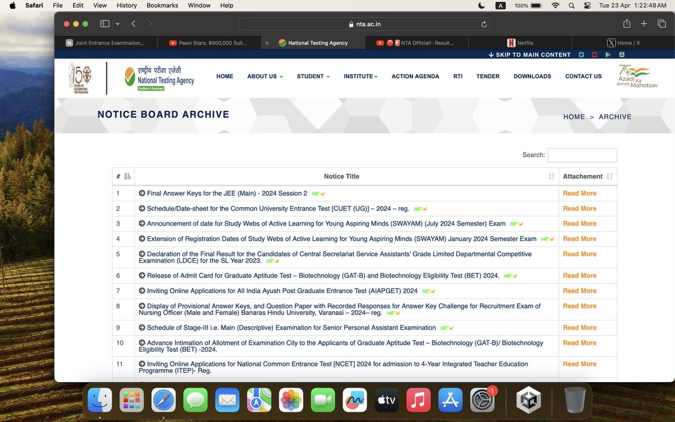The height and width of the screenshot is (422, 675).
Task: Open the File menu
Action: pyautogui.click(x=57, y=5)
